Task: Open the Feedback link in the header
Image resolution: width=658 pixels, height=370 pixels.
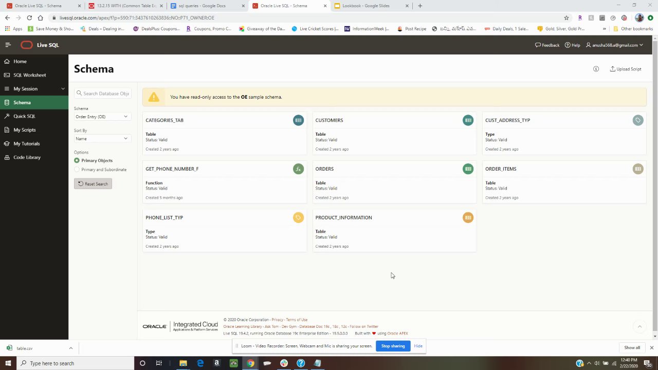Action: [x=547, y=45]
